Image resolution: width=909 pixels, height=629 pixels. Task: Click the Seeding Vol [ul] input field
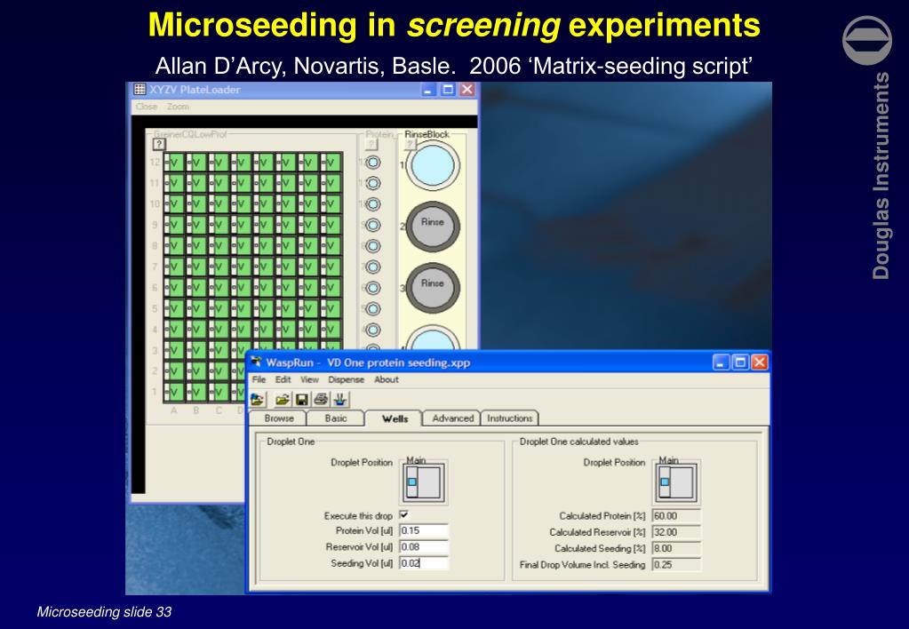[x=423, y=563]
